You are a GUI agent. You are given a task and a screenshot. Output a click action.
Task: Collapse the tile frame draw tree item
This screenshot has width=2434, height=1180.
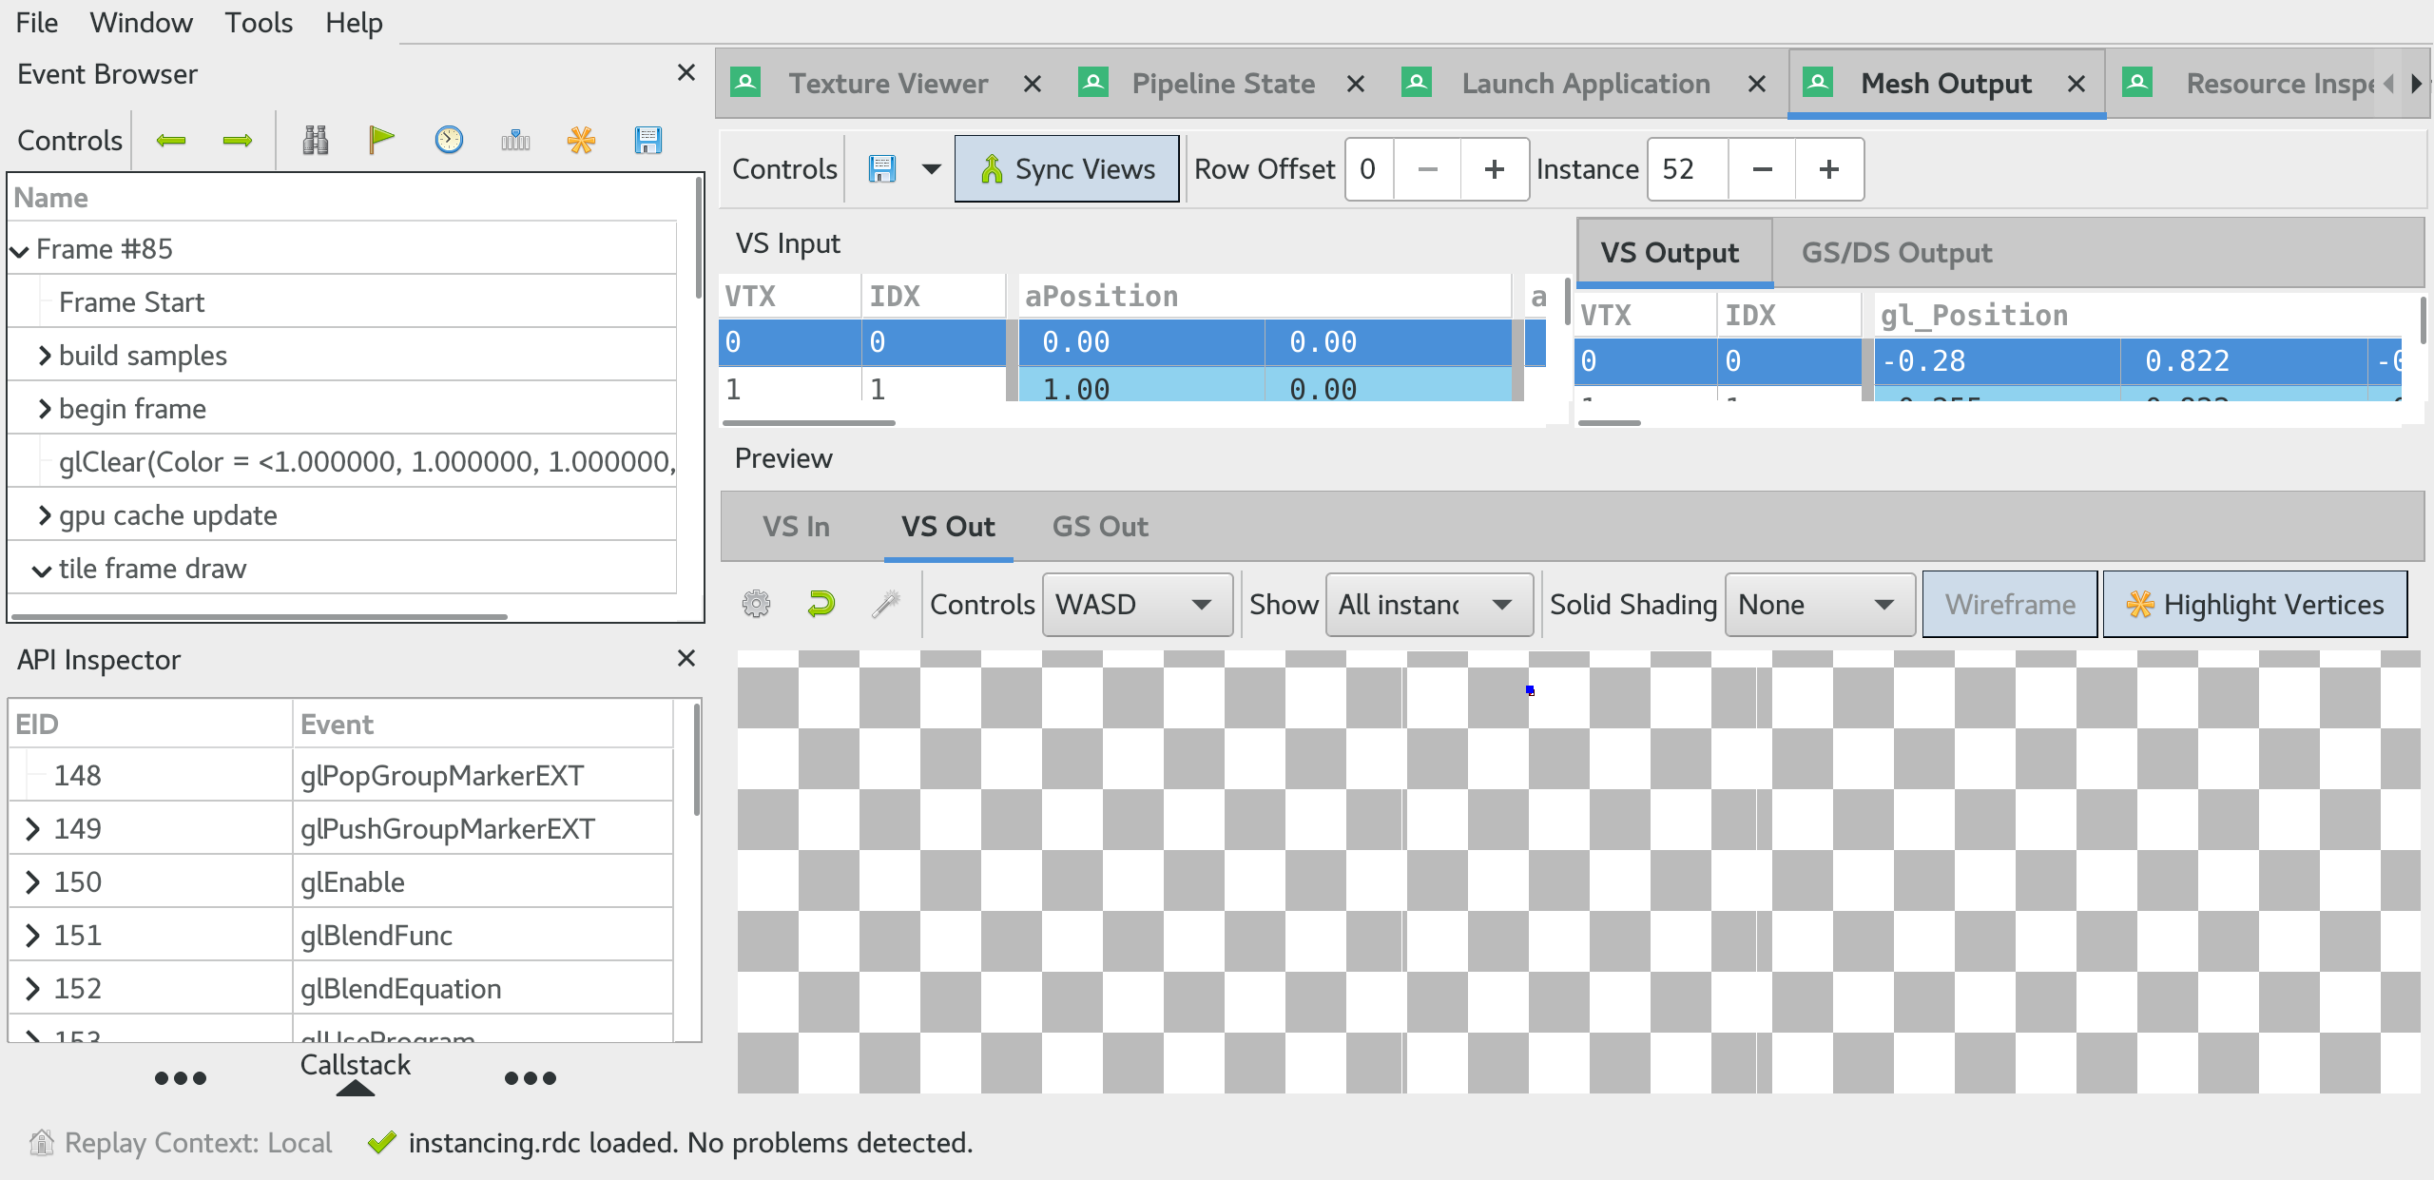click(42, 569)
